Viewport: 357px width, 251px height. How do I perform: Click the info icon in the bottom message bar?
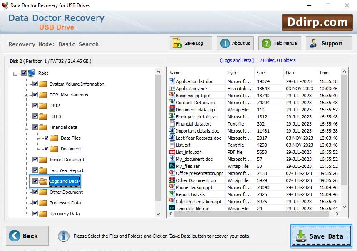coord(63,236)
